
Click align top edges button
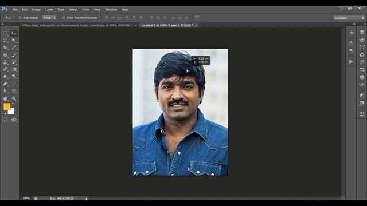tap(106, 18)
